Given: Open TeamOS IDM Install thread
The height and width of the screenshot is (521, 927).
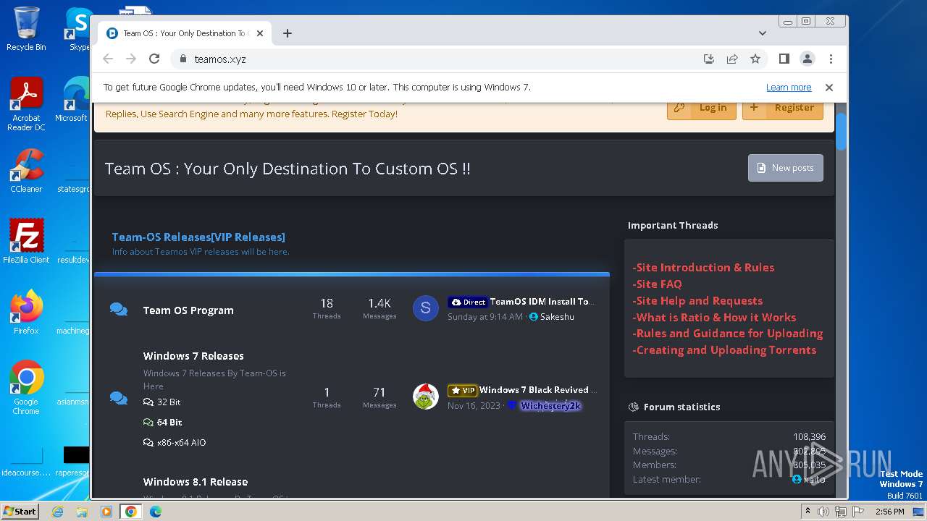Looking at the screenshot, I should click(x=542, y=302).
